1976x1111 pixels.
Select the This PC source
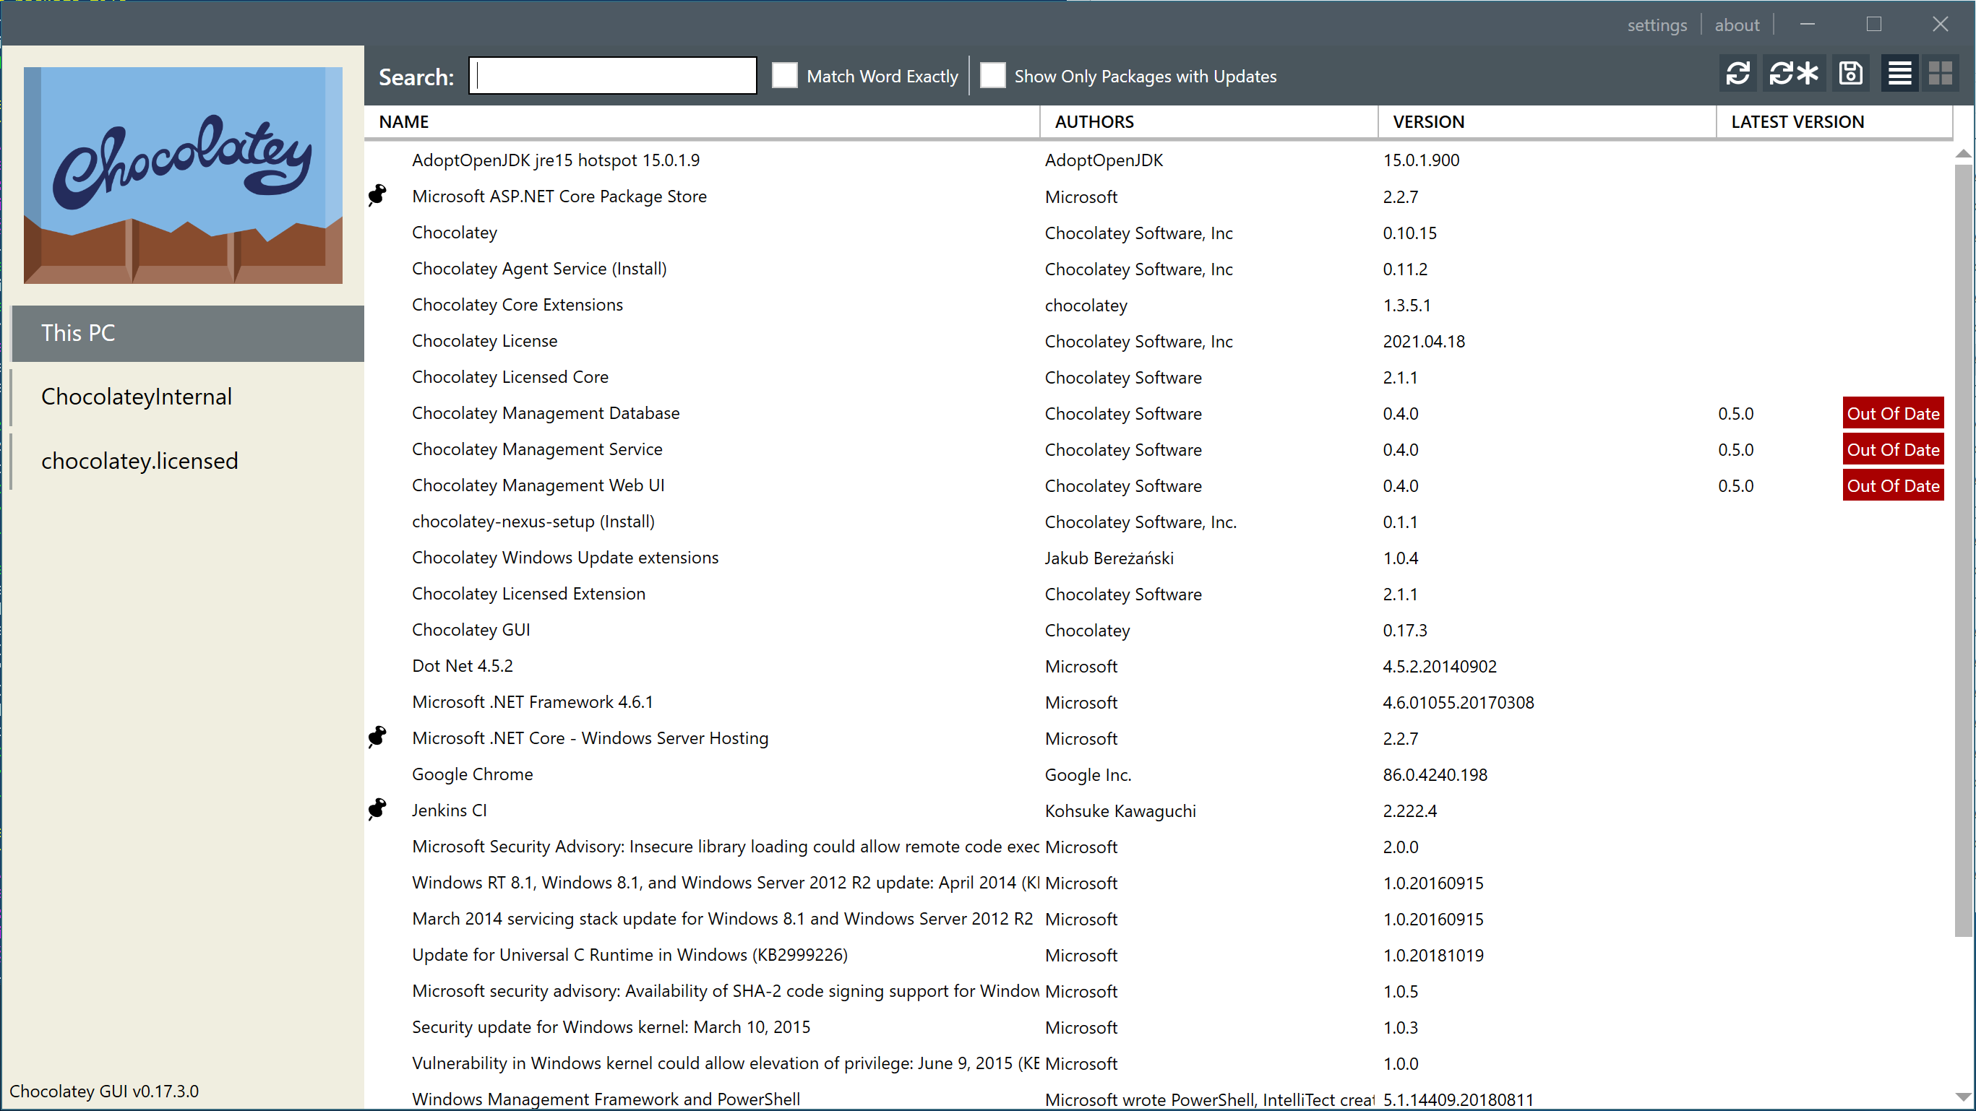tap(188, 334)
